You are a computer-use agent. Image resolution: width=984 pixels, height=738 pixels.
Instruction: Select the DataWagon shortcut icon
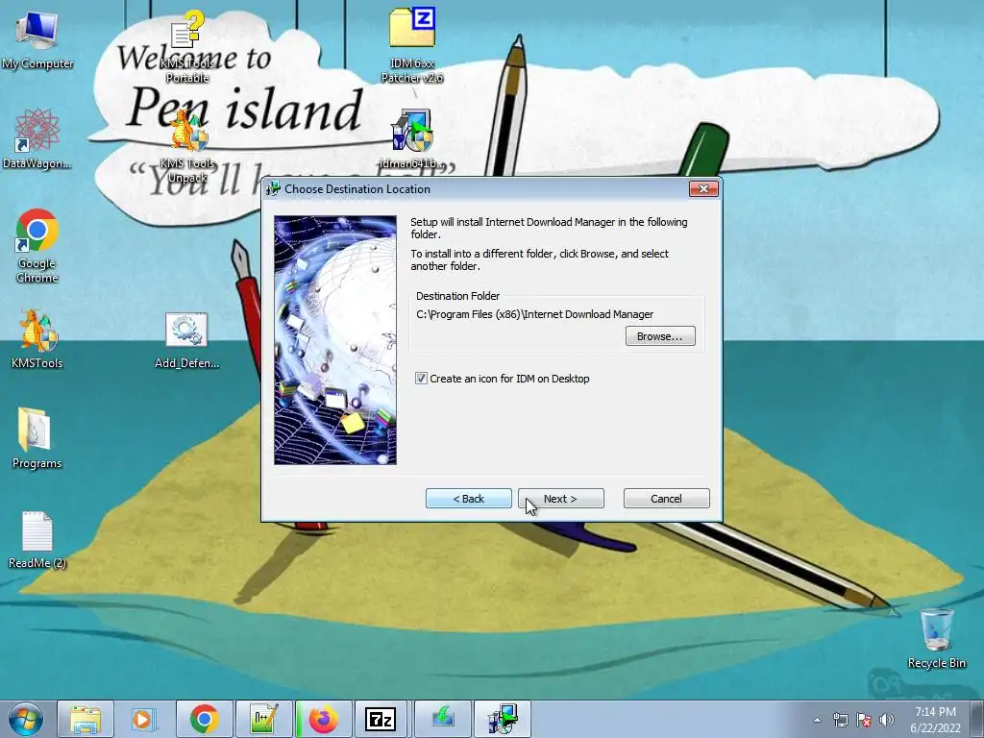point(37,139)
